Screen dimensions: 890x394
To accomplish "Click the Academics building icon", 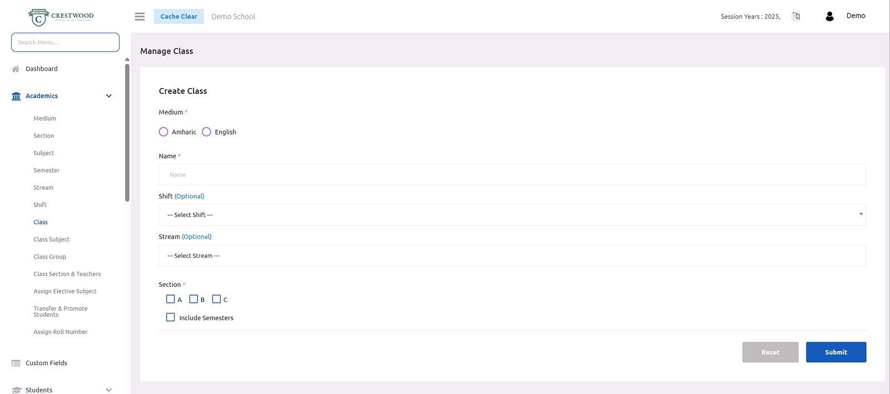I will pyautogui.click(x=16, y=96).
